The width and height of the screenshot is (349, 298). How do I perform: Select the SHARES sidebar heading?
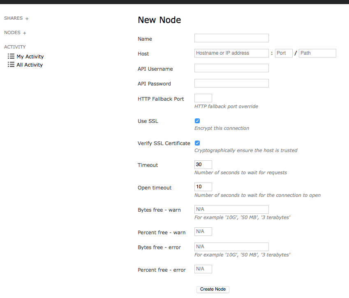coord(13,18)
